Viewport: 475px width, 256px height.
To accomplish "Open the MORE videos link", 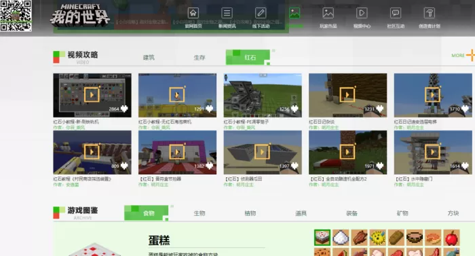I will (463, 55).
